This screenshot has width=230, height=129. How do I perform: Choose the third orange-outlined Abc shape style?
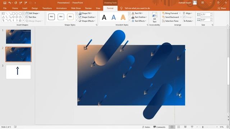70,17
